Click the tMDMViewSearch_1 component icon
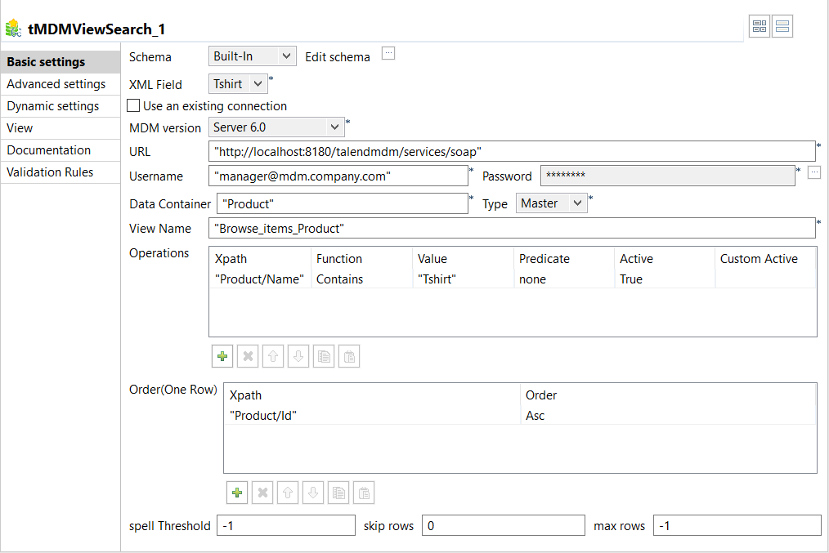This screenshot has width=829, height=553. pos(14,29)
